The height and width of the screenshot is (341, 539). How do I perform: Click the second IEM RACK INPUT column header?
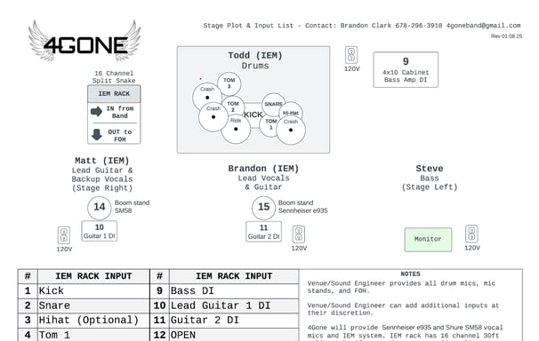(x=234, y=276)
